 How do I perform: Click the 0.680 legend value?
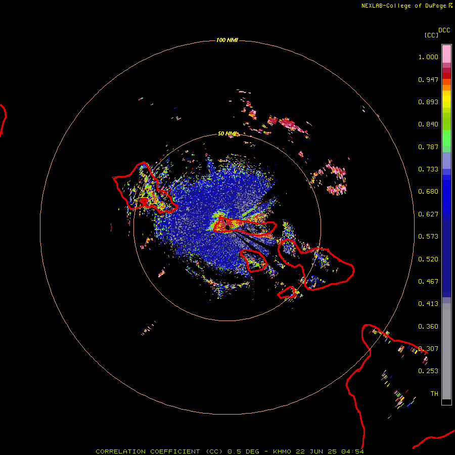coord(428,192)
